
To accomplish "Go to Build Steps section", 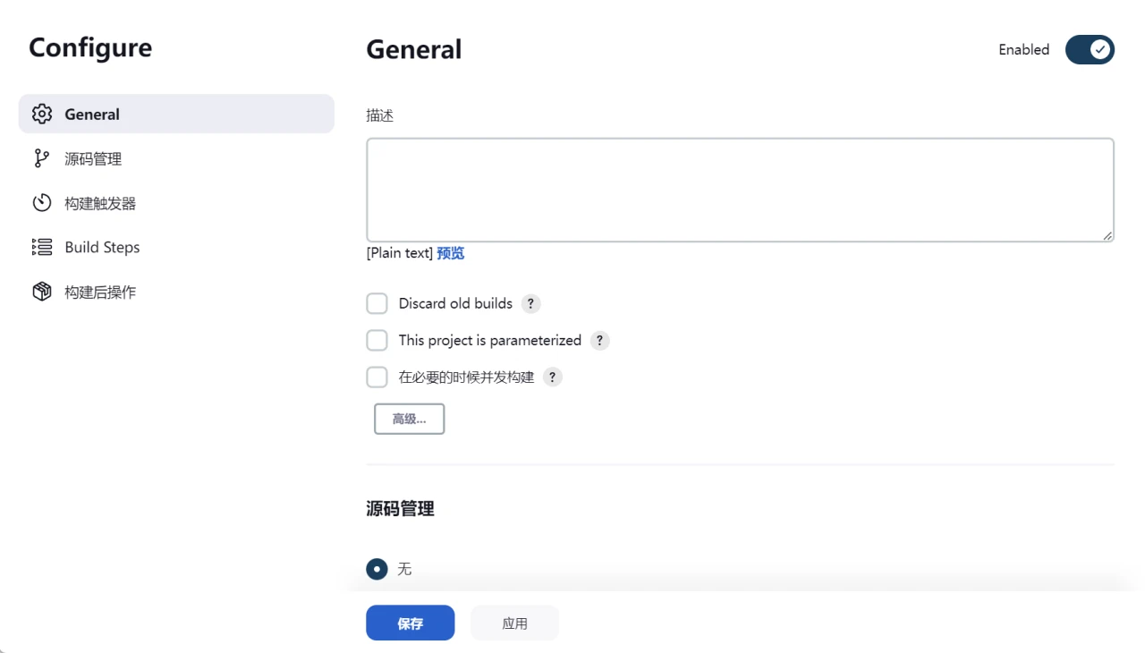I will pos(102,248).
